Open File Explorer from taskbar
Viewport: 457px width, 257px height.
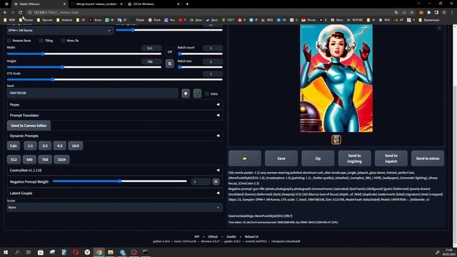tap(111, 252)
